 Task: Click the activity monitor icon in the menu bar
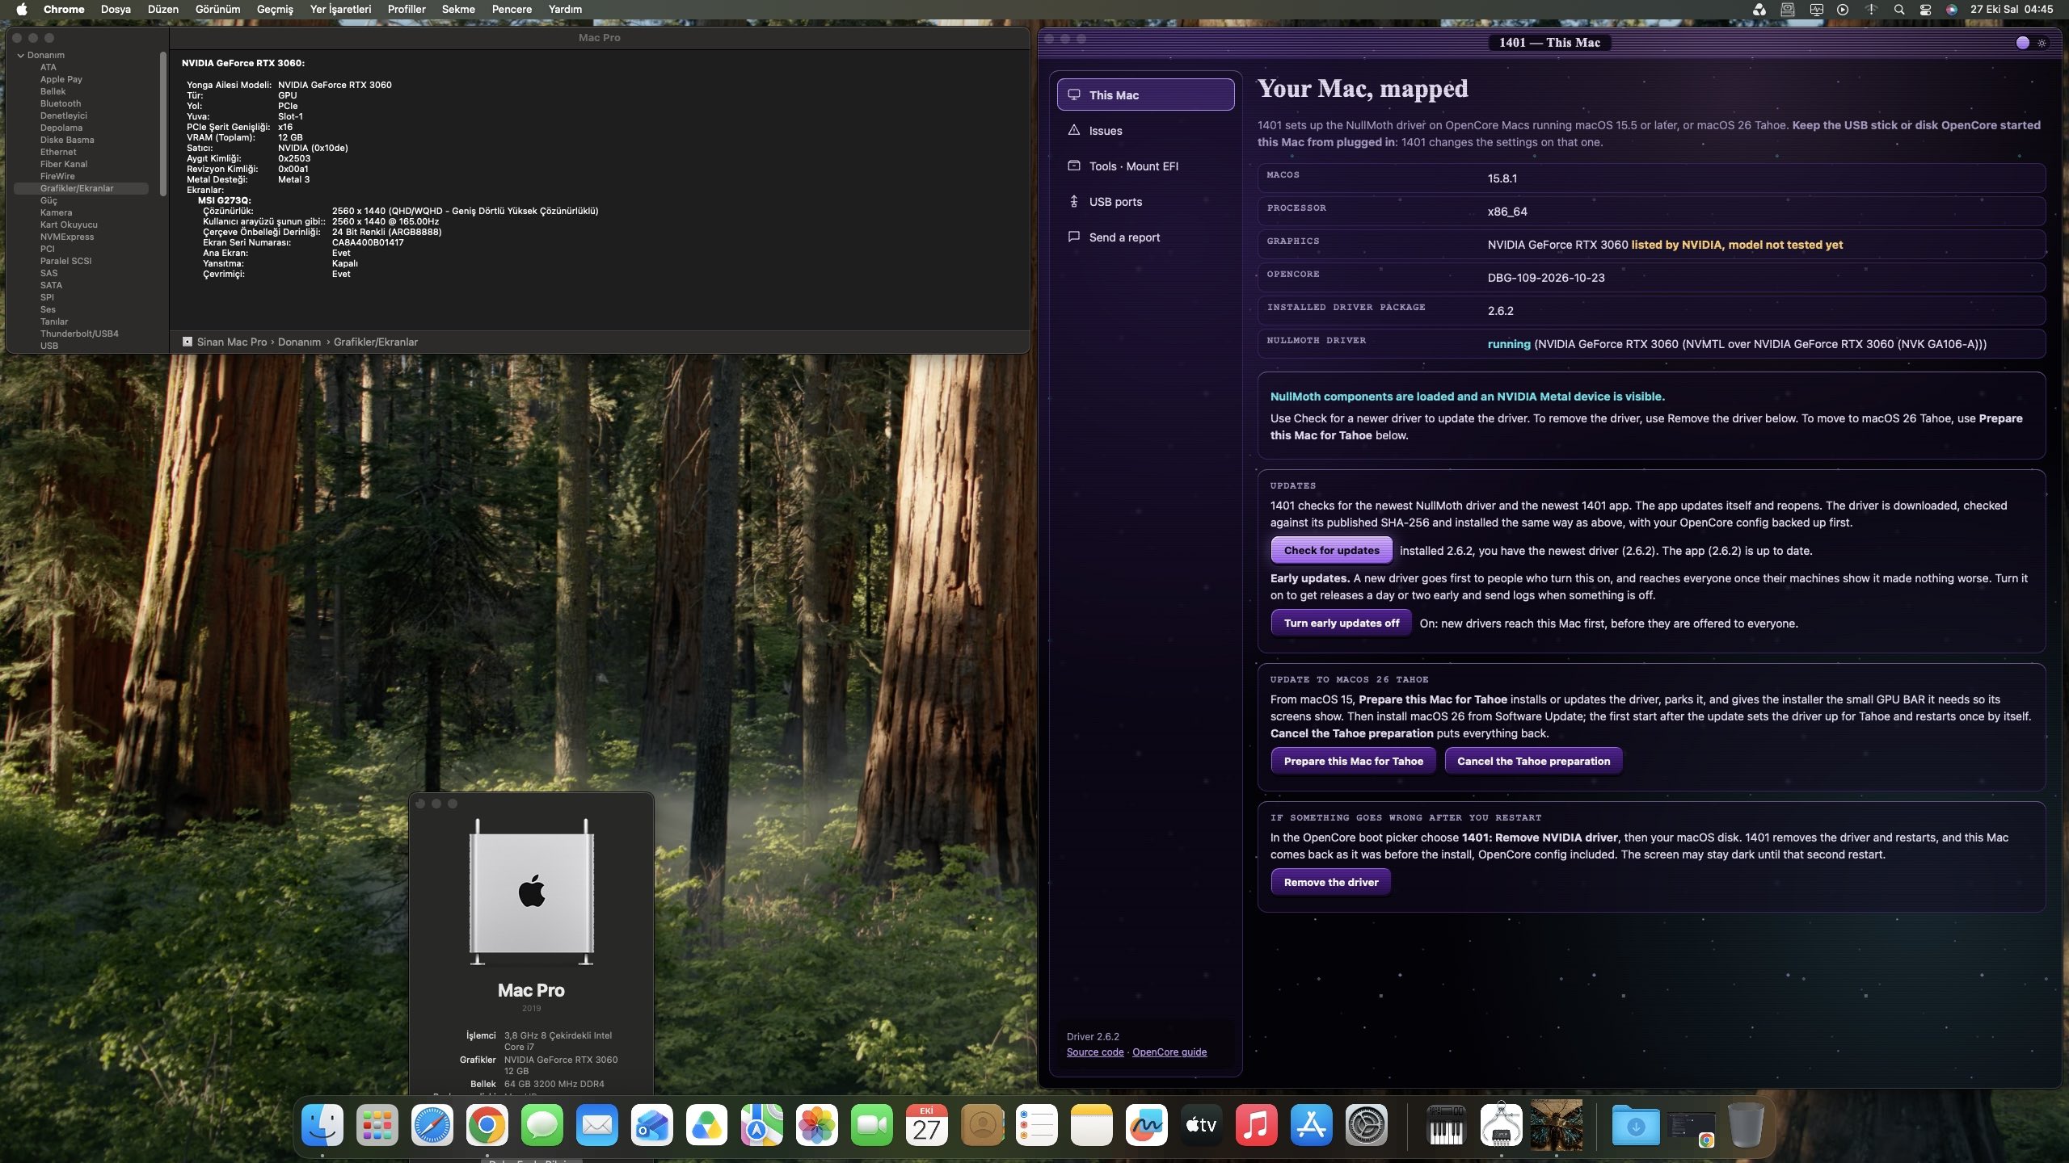pyautogui.click(x=1816, y=10)
